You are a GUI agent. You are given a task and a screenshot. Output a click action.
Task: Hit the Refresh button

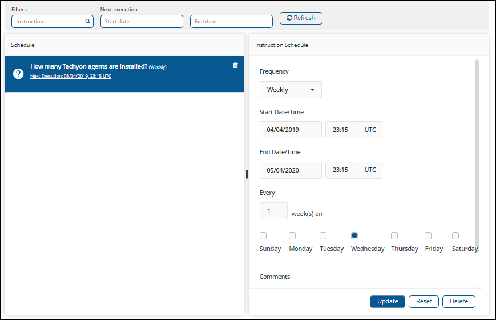tap(301, 18)
